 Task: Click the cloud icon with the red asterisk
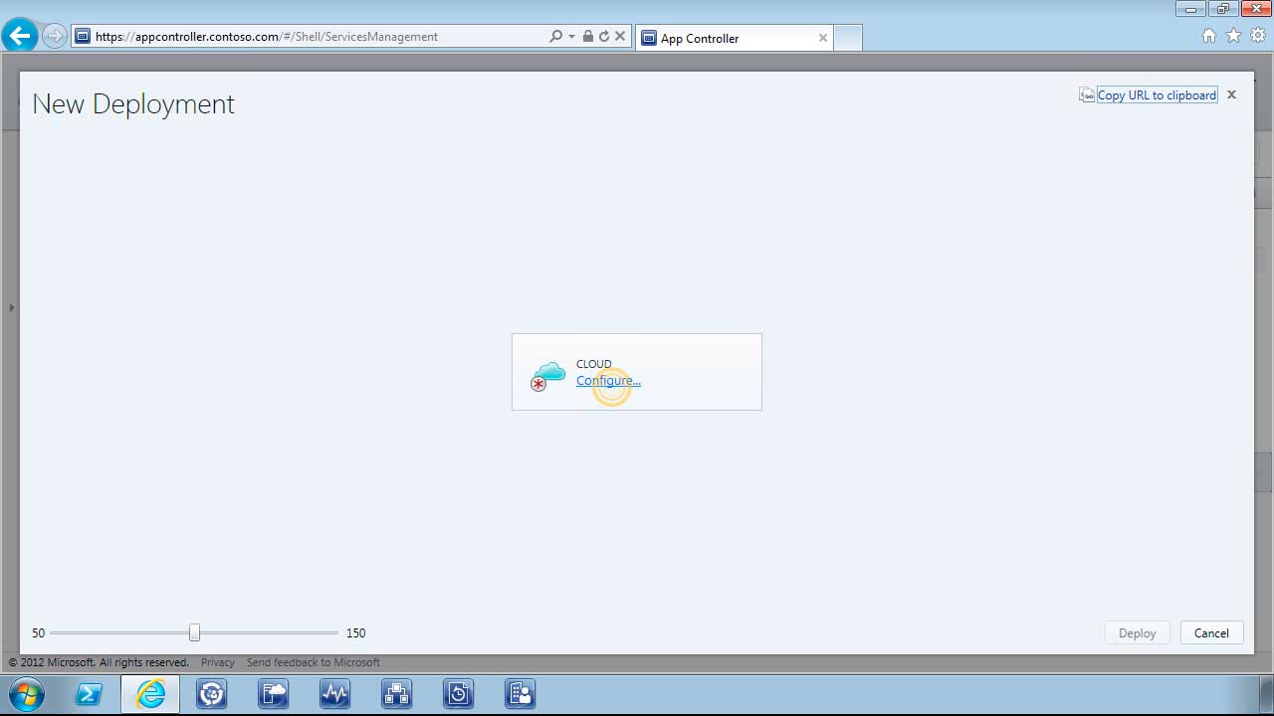pos(547,376)
